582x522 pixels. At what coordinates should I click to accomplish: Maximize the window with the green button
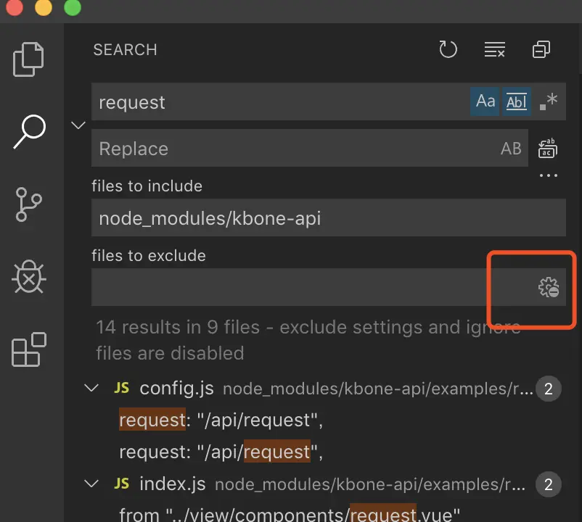point(73,7)
